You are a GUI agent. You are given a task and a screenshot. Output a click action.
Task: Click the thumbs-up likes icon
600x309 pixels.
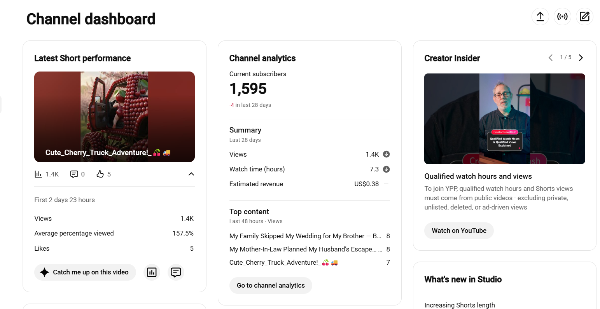pos(100,174)
